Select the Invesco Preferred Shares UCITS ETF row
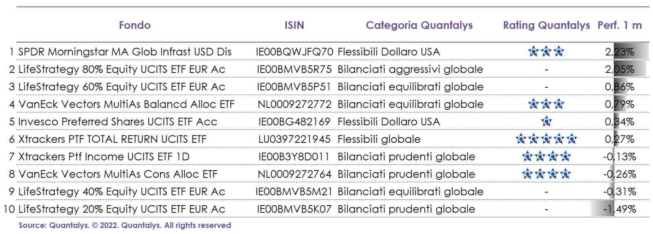Screen dimensions: 653x234 [118, 122]
